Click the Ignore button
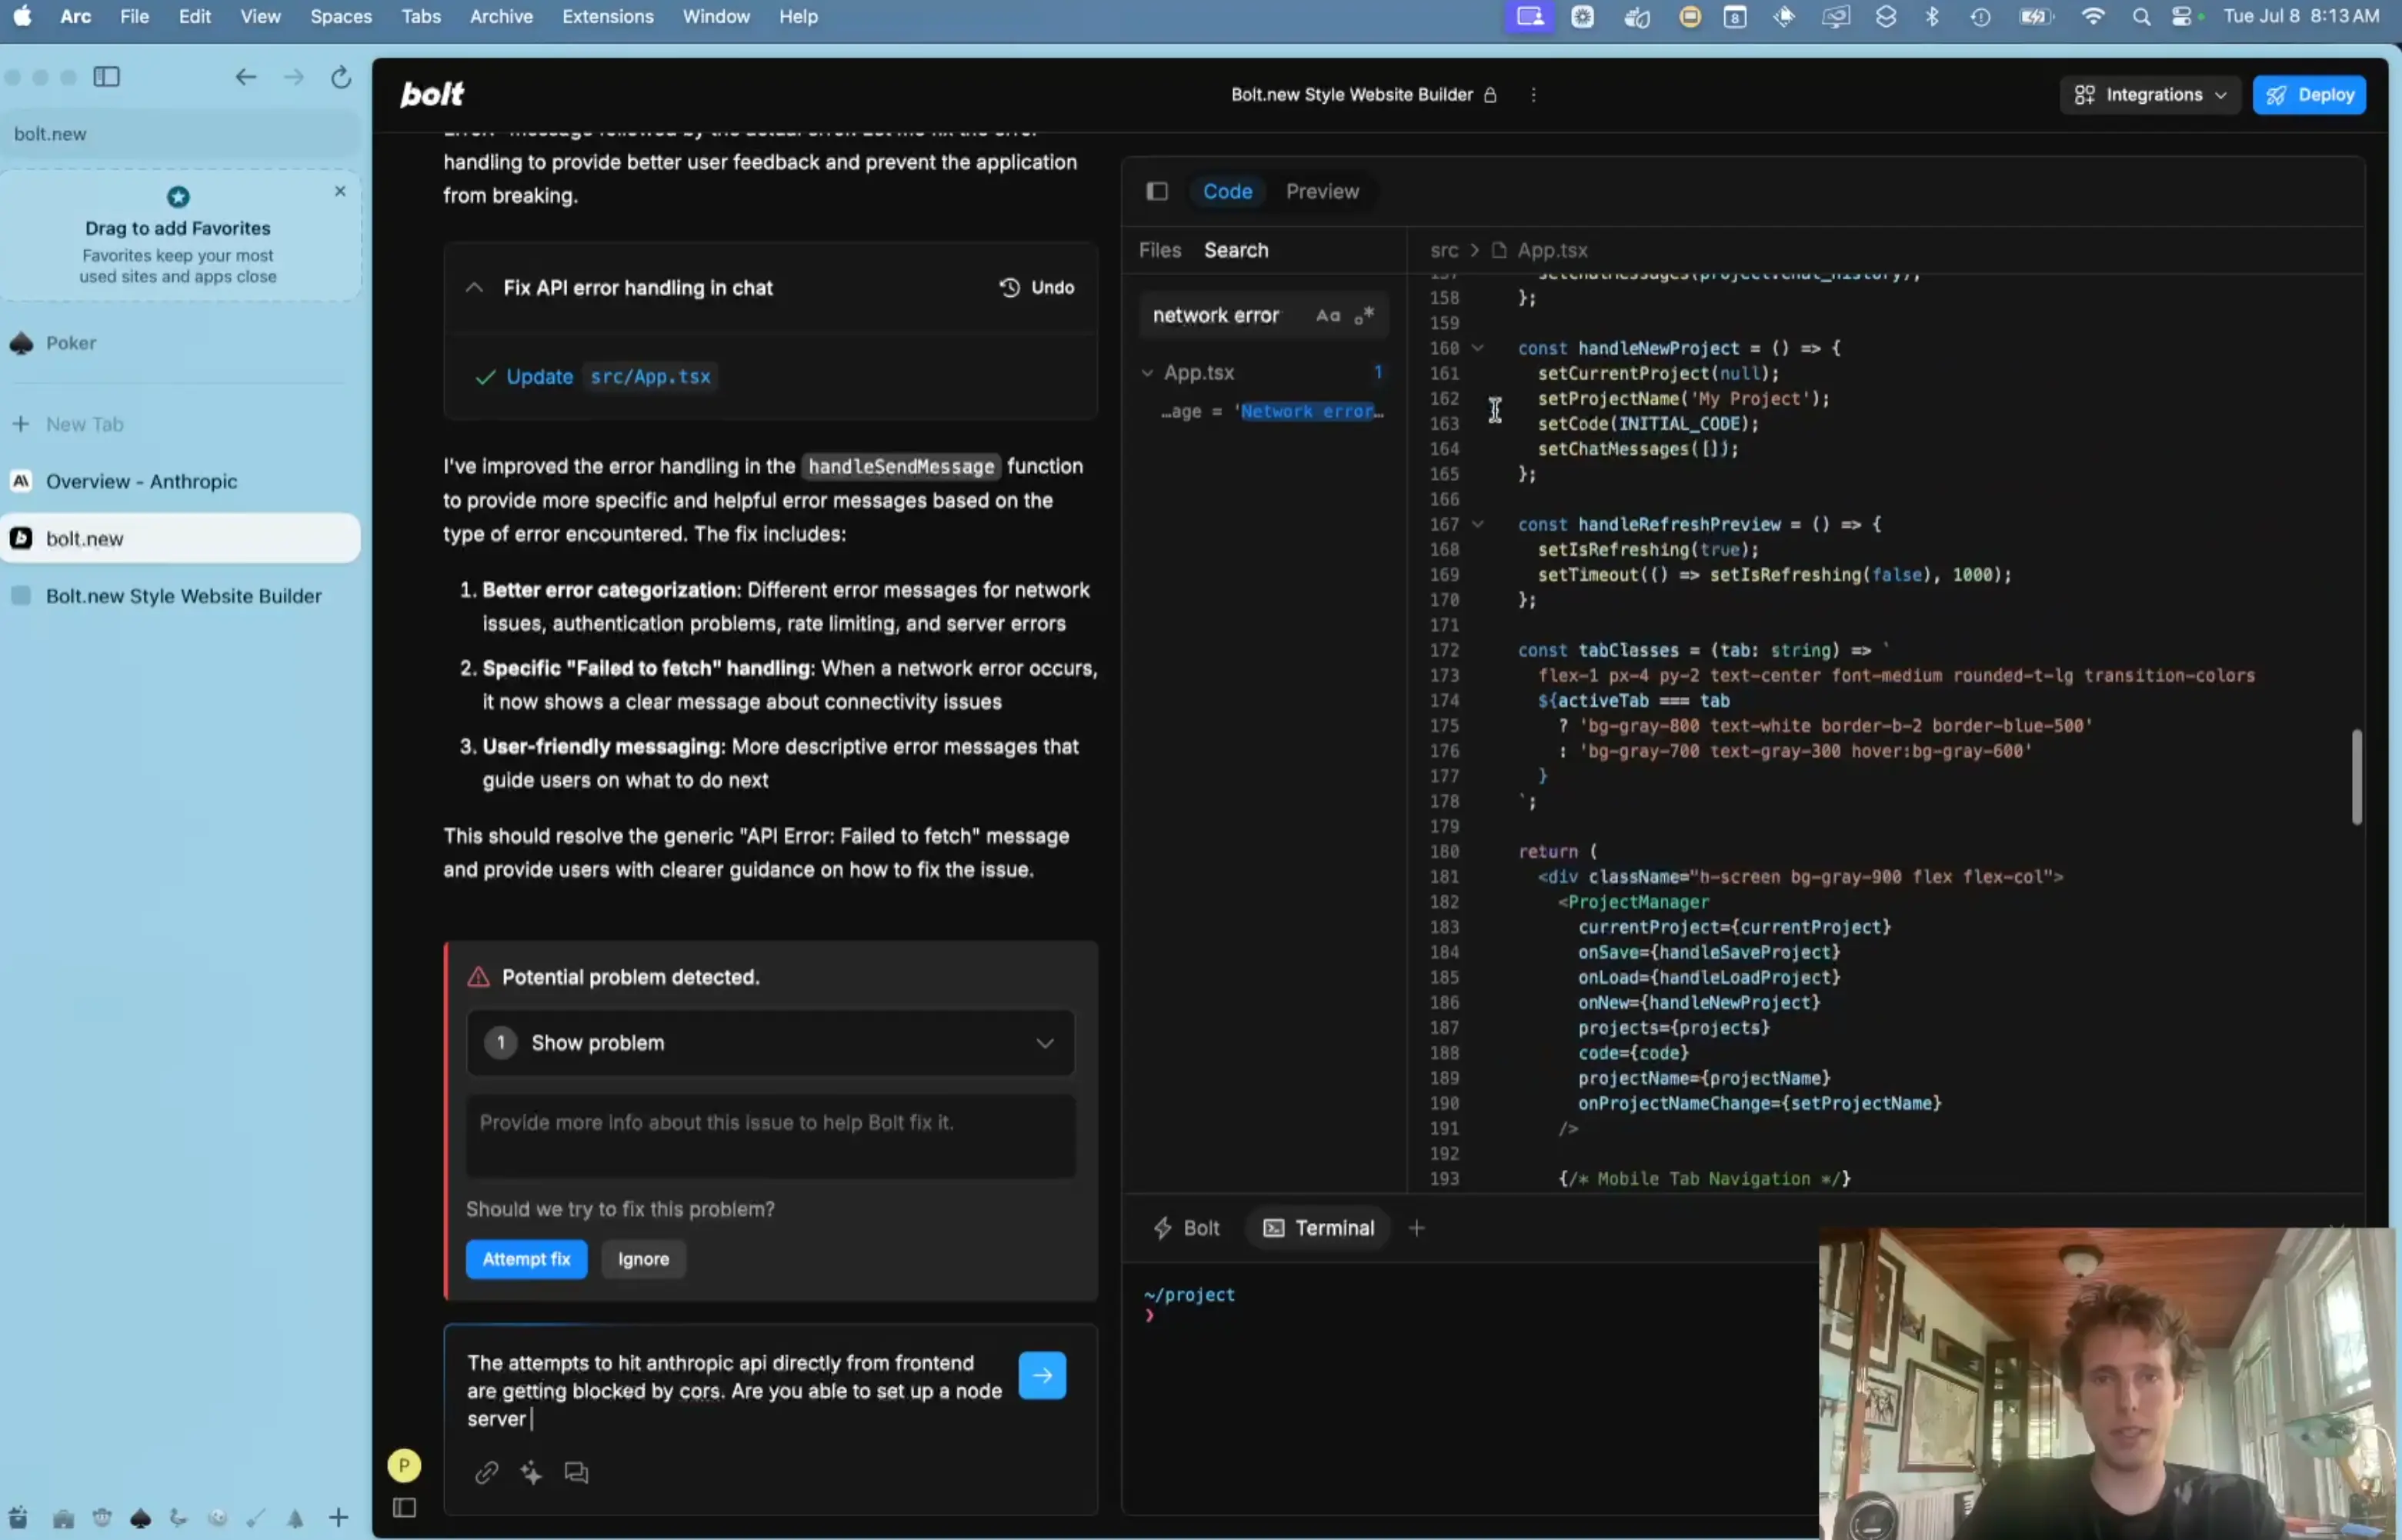Viewport: 2402px width, 1540px height. [x=643, y=1259]
